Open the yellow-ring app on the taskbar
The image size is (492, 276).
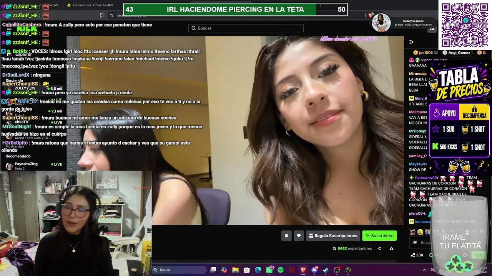348,270
